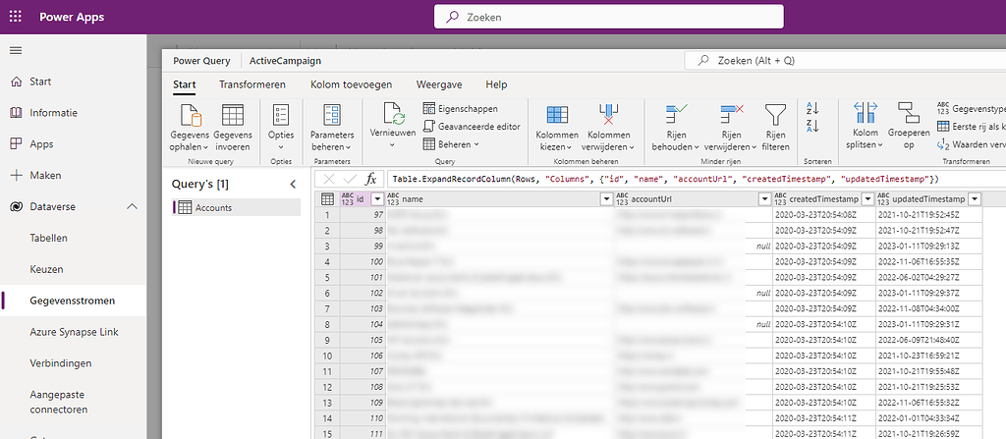Screen dimensions: 1006x439
Task: Collapse the Query's pane
Action: pos(292,184)
